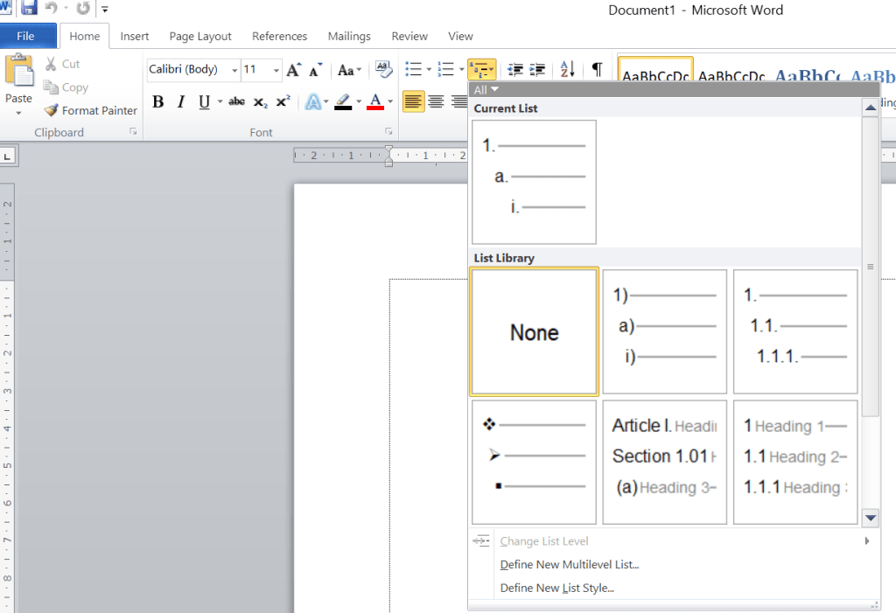Toggle Bold formatting
Screen dimensions: 896x613
tap(158, 102)
